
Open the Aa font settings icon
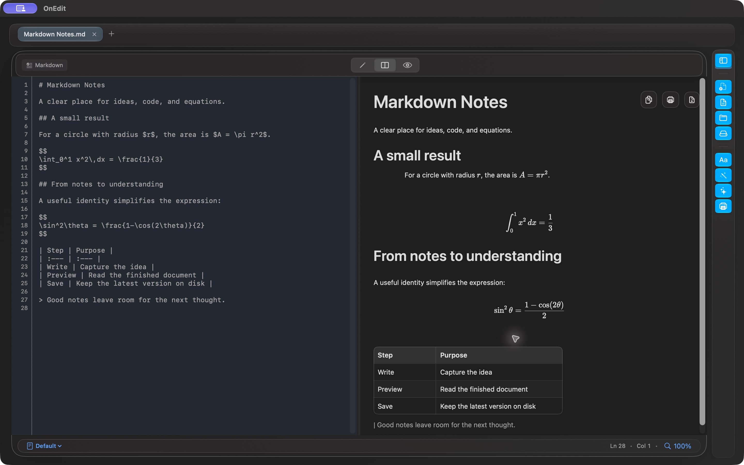pos(723,160)
